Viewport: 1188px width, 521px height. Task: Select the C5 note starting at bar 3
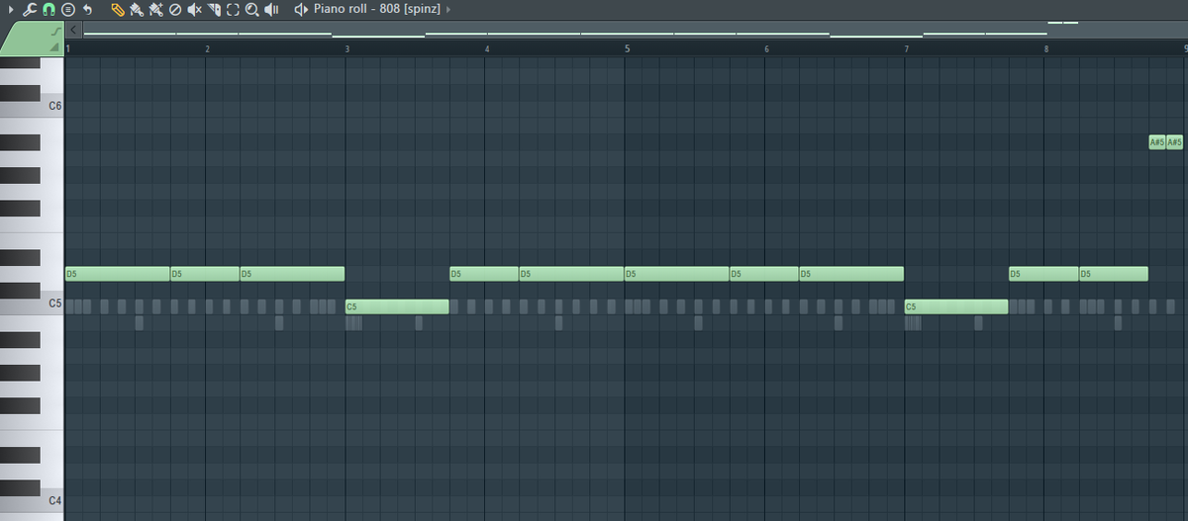(397, 306)
